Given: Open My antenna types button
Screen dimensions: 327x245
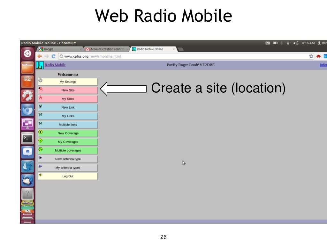Looking at the screenshot, I should [x=68, y=168].
